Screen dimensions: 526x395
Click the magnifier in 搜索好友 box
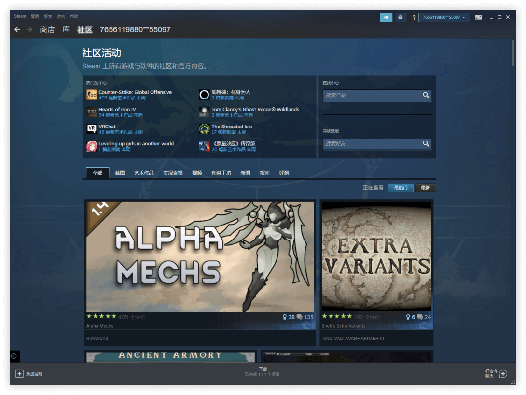click(426, 143)
